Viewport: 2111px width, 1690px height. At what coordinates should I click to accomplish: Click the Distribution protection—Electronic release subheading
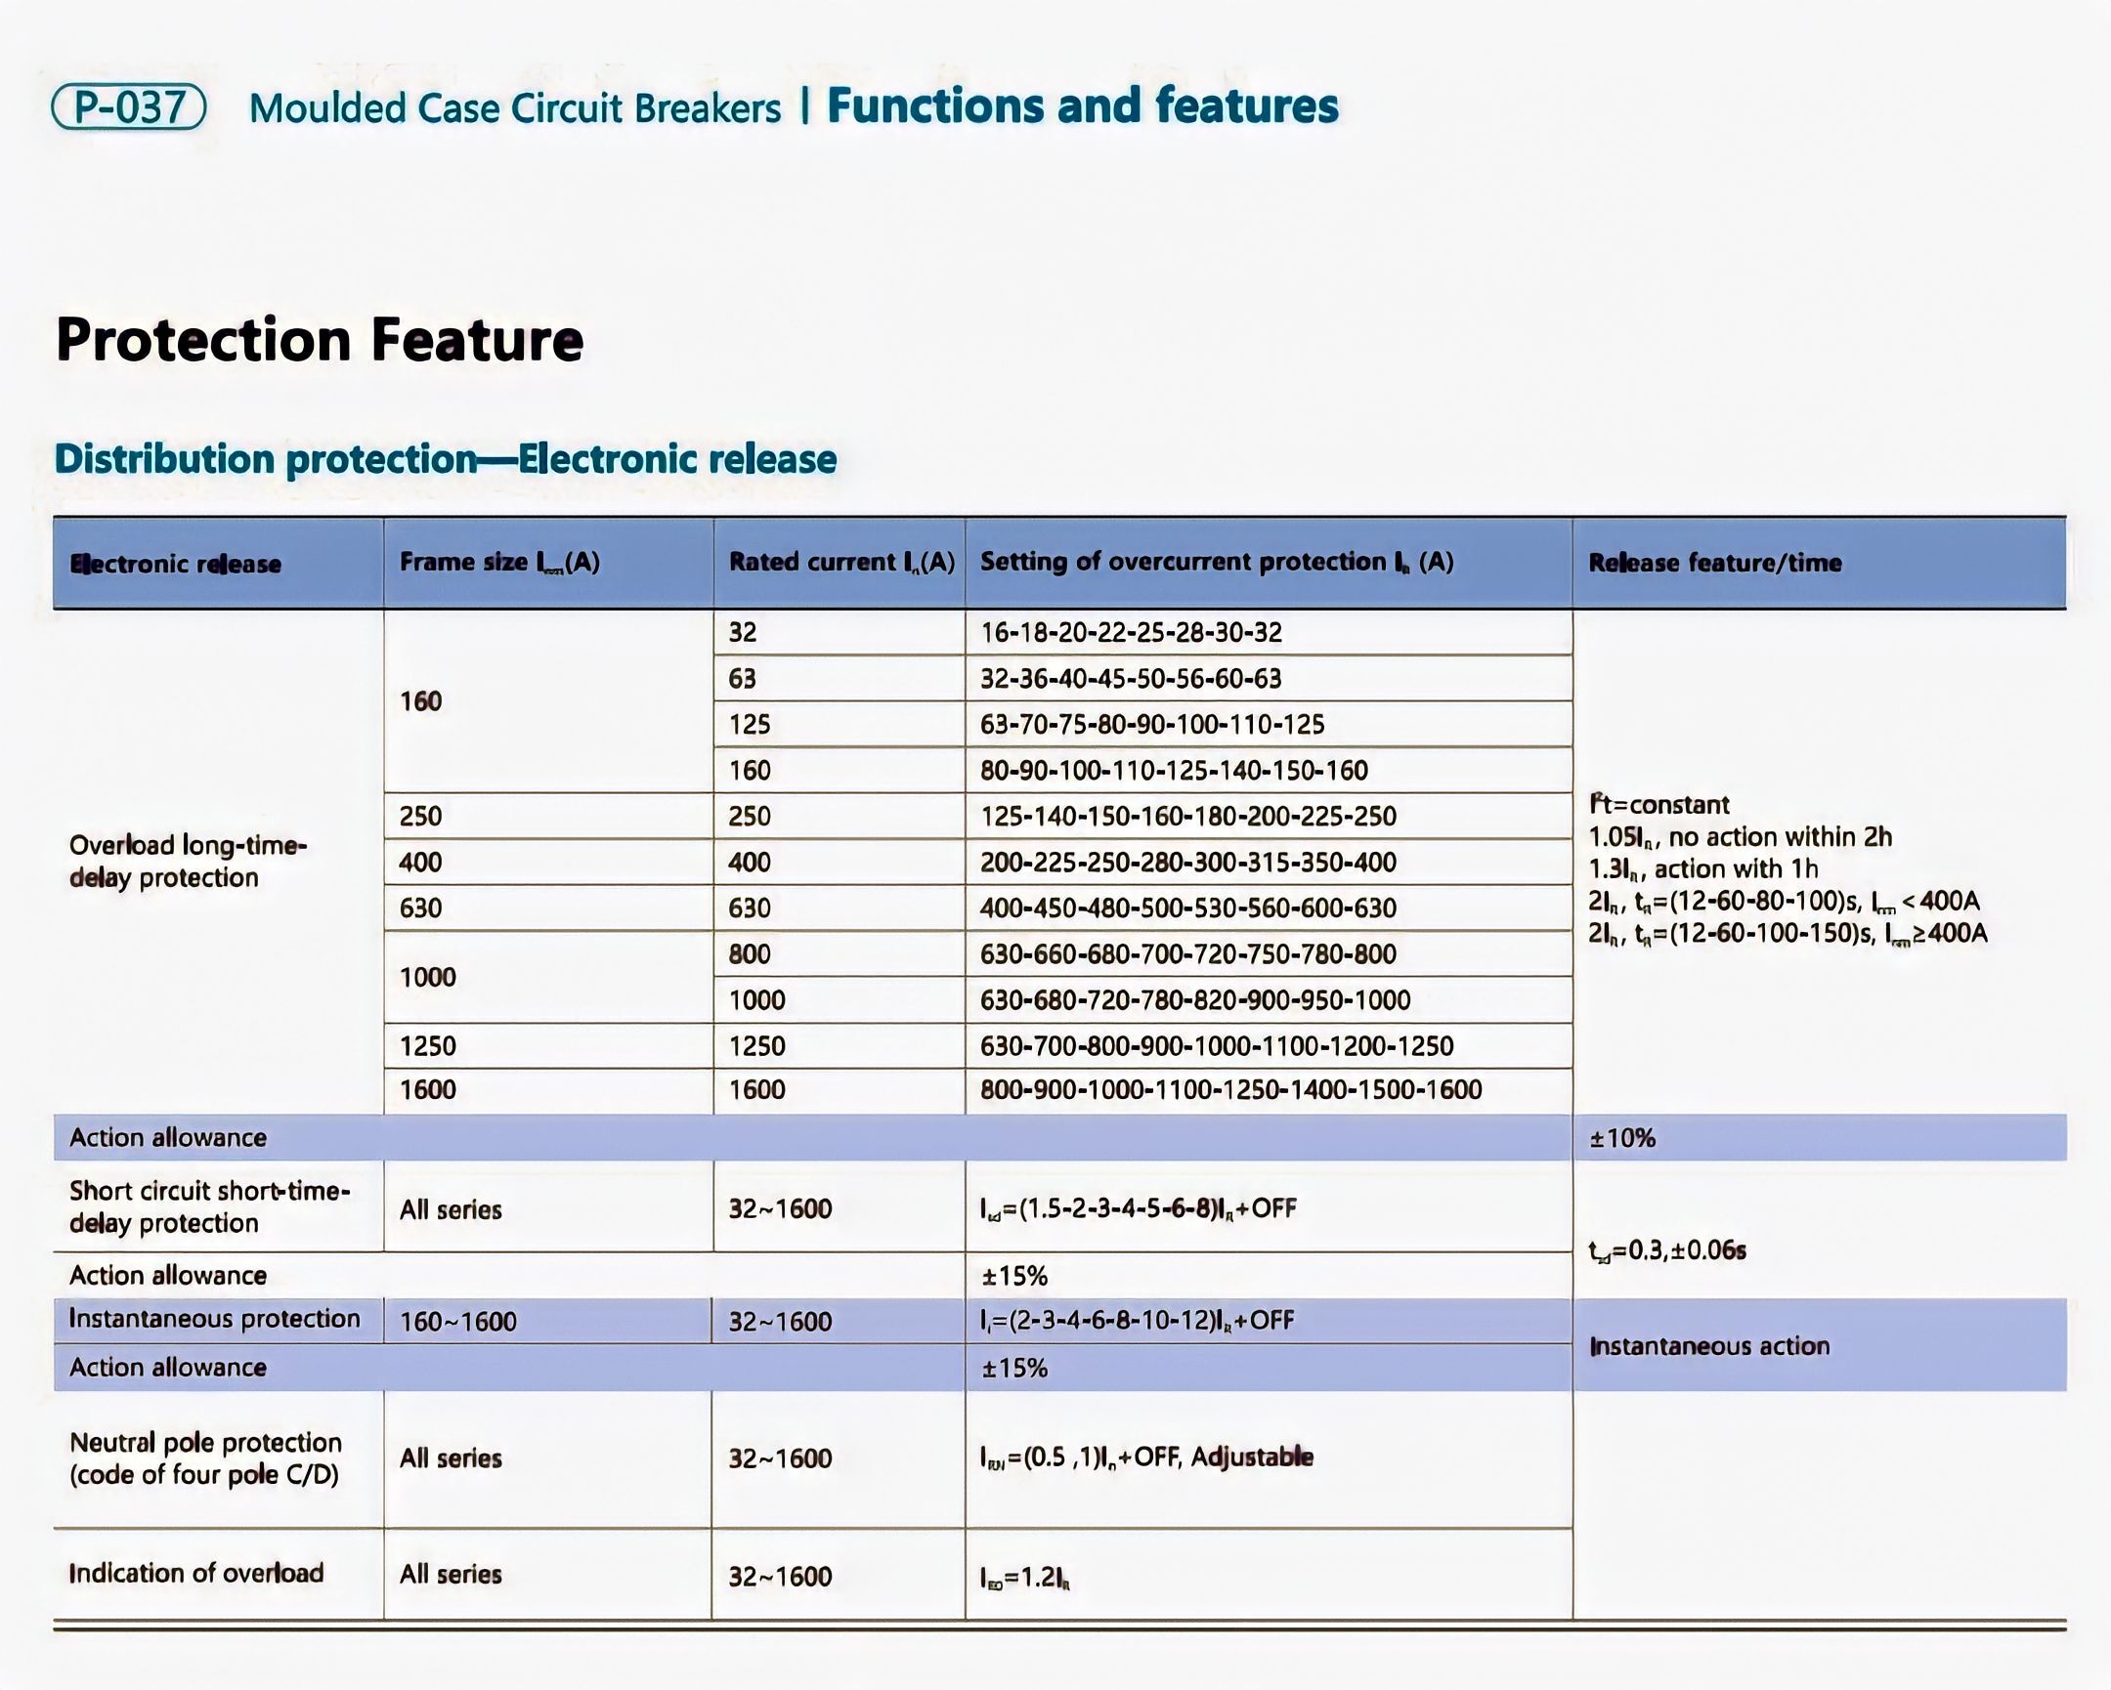pyautogui.click(x=446, y=459)
